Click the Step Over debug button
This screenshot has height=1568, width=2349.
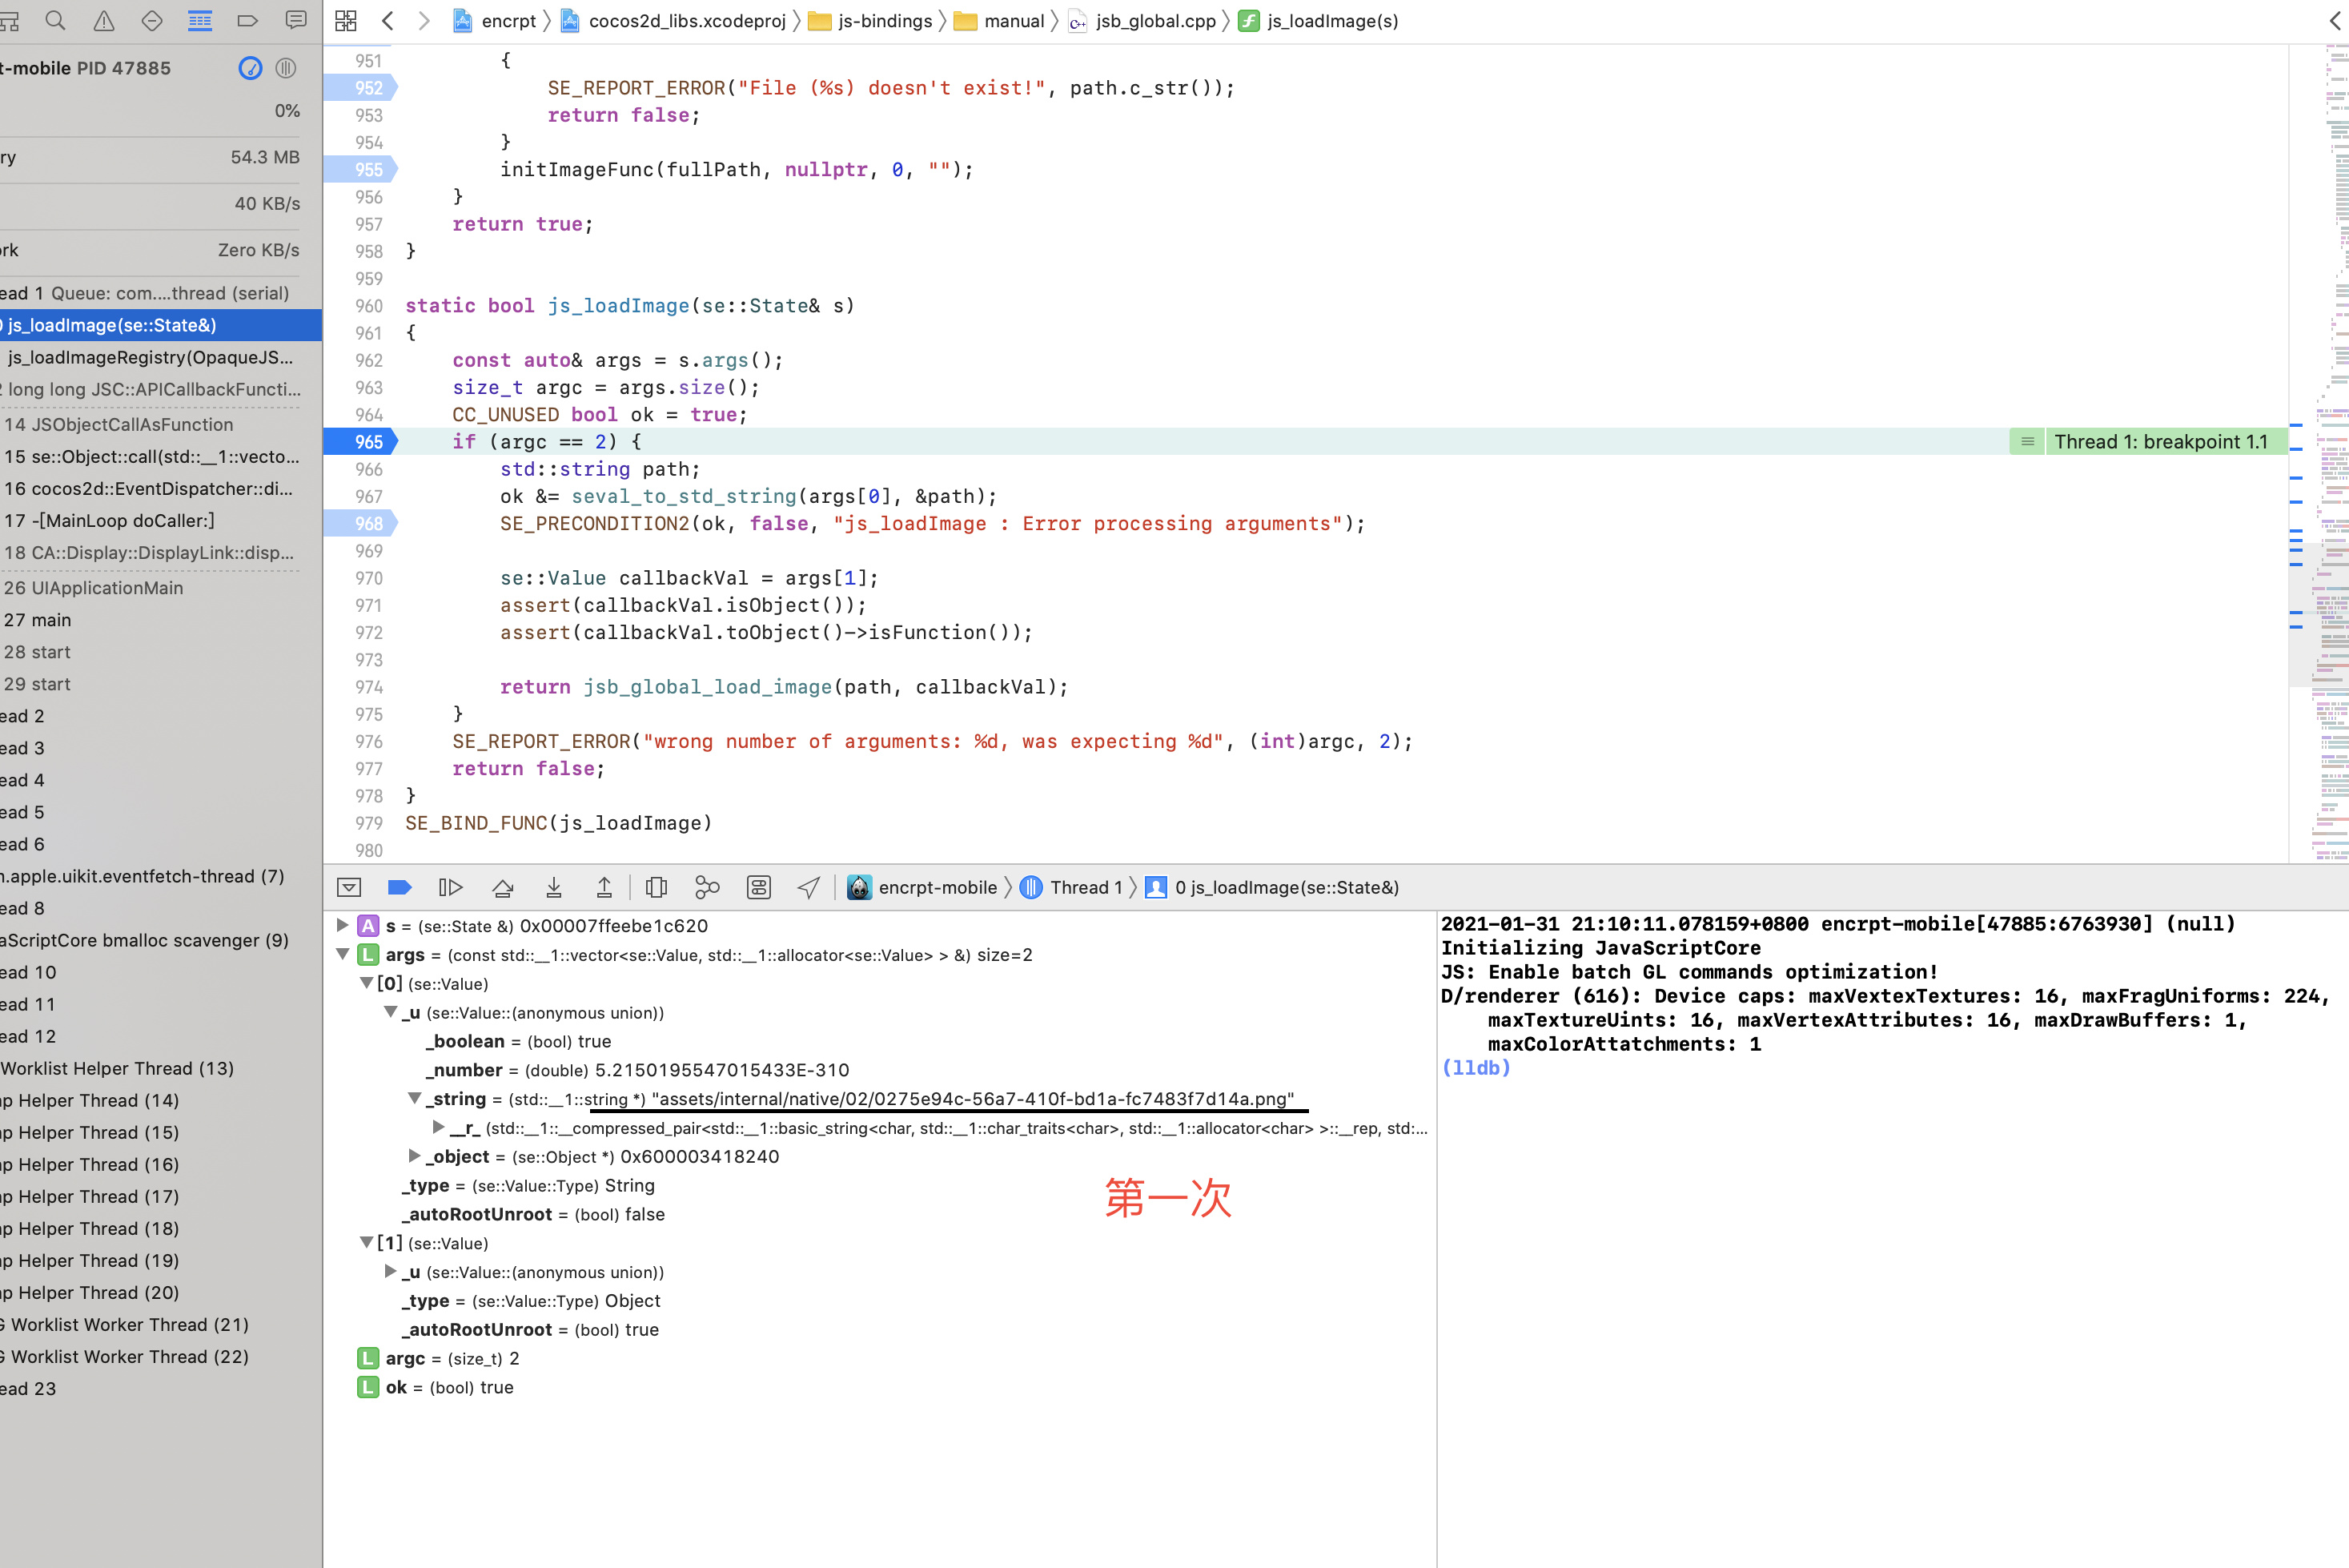[503, 887]
